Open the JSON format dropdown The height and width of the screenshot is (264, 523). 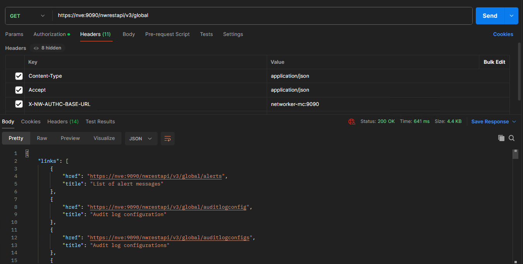(141, 138)
